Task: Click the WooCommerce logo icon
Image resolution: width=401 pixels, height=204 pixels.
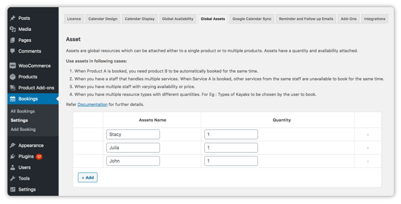Action: tap(12, 66)
